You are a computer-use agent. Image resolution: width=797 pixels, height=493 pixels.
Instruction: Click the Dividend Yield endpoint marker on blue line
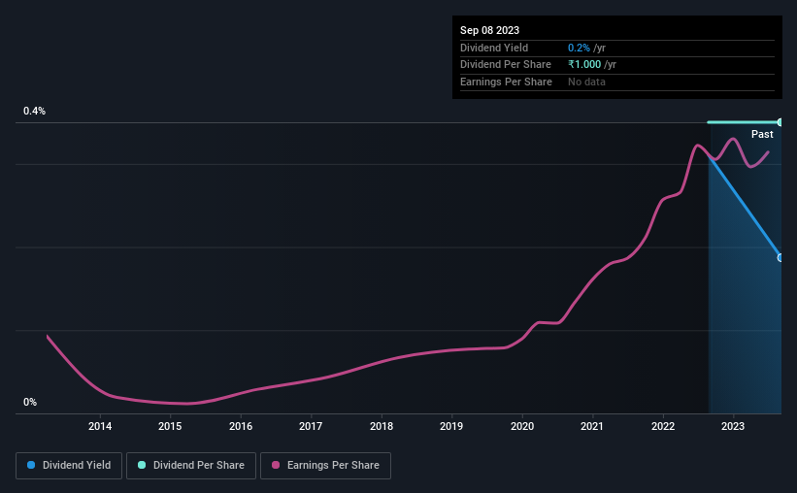780,258
